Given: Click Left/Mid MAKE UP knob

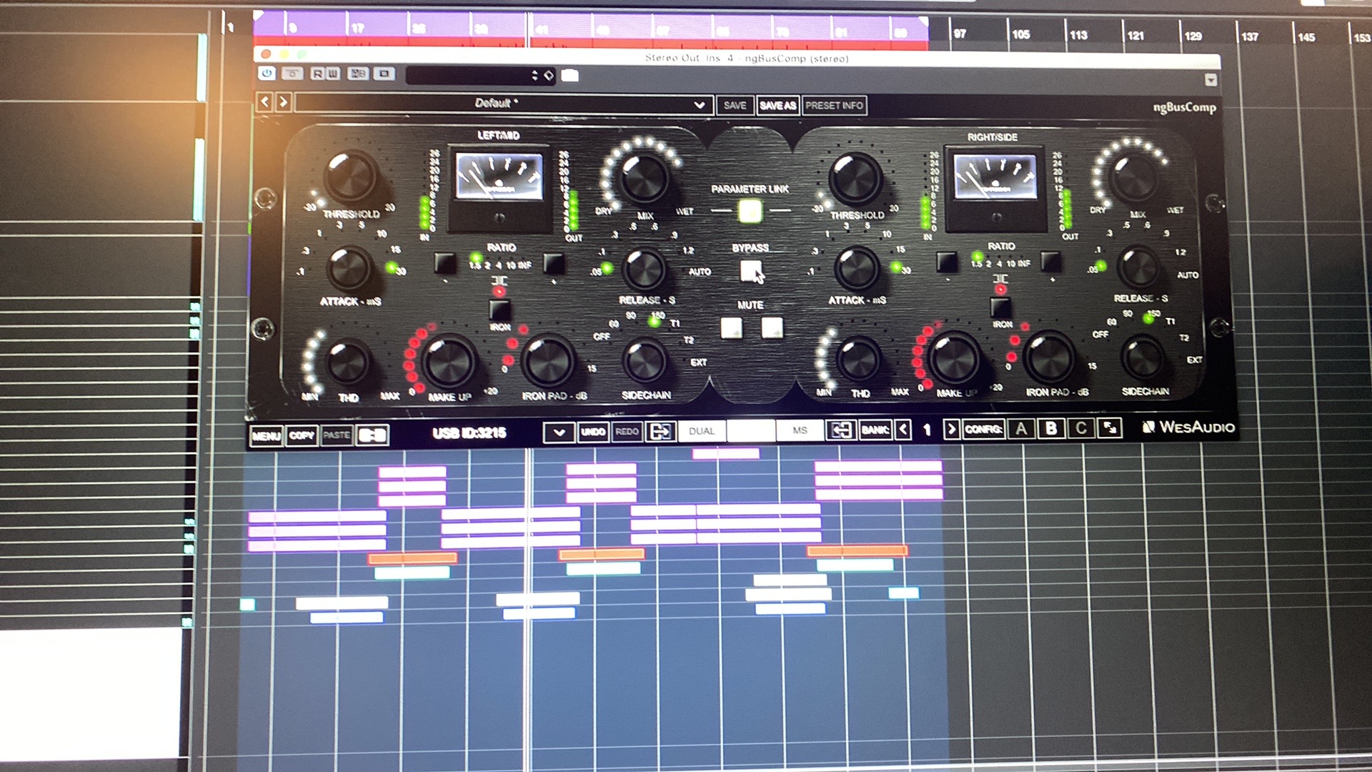Looking at the screenshot, I should 449,361.
